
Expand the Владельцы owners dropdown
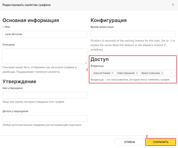coord(172,73)
